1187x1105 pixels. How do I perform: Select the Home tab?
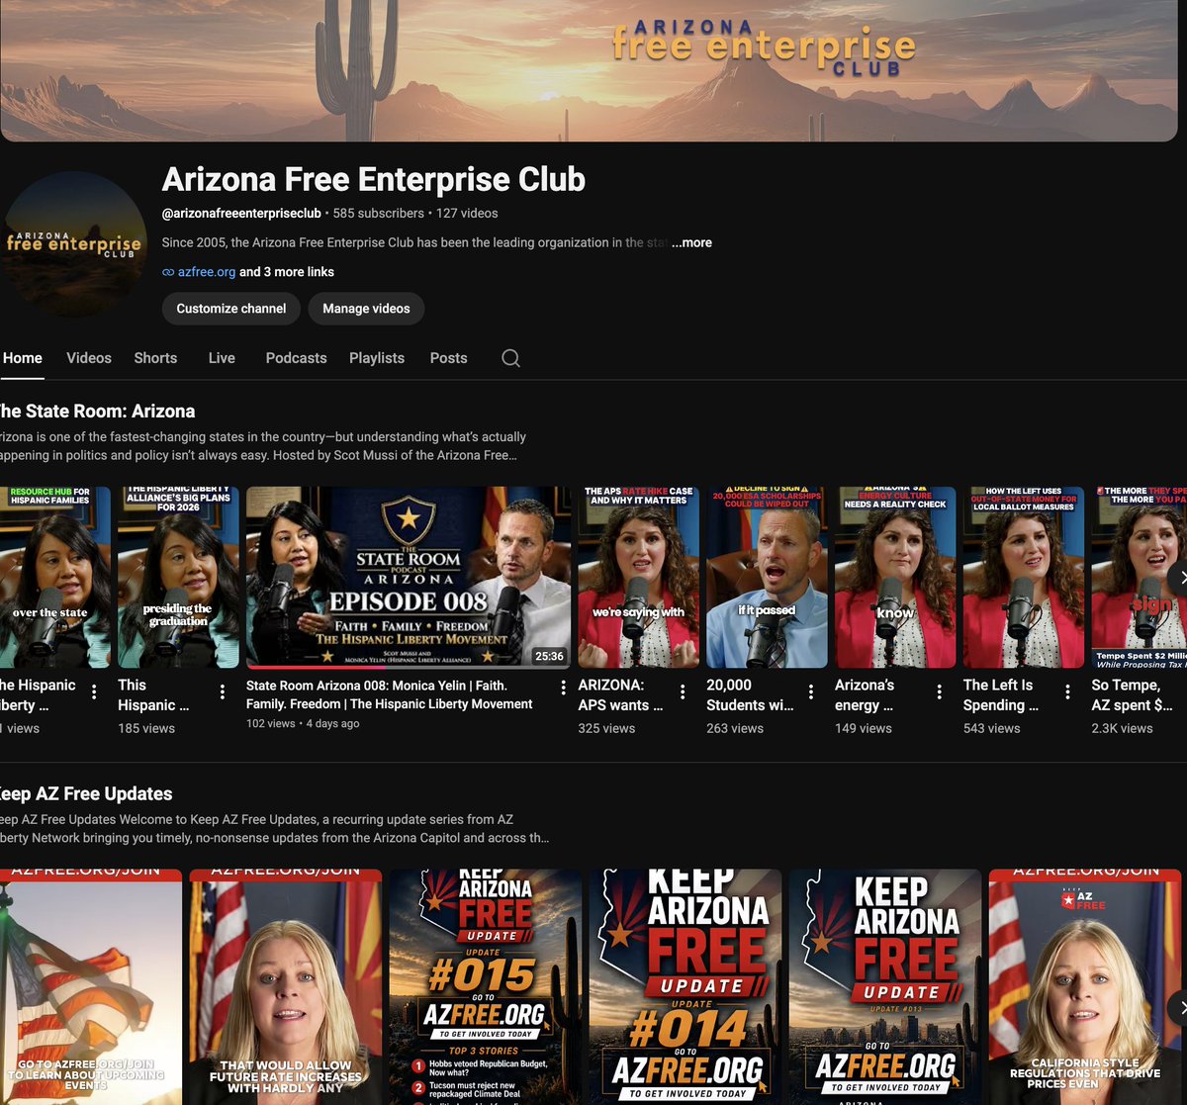(x=22, y=358)
